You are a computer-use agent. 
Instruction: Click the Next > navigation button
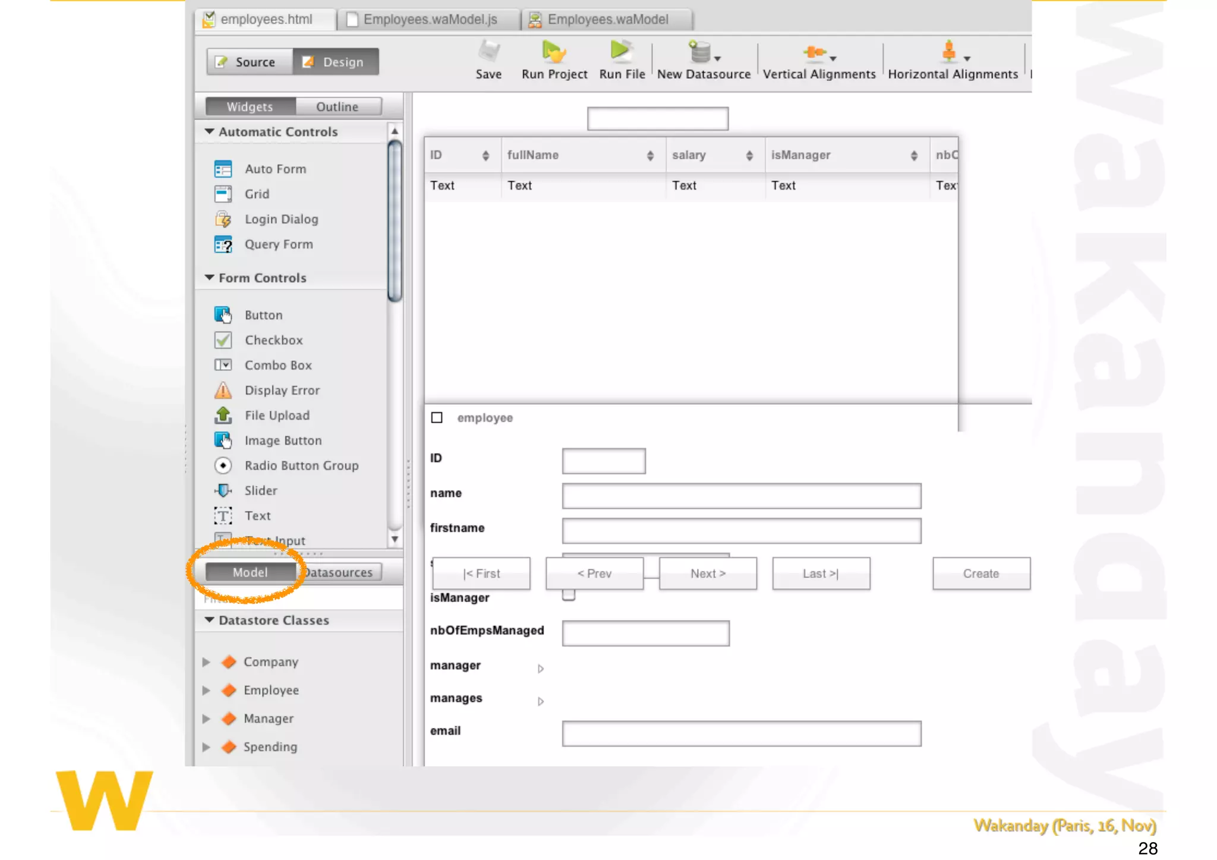pos(708,574)
